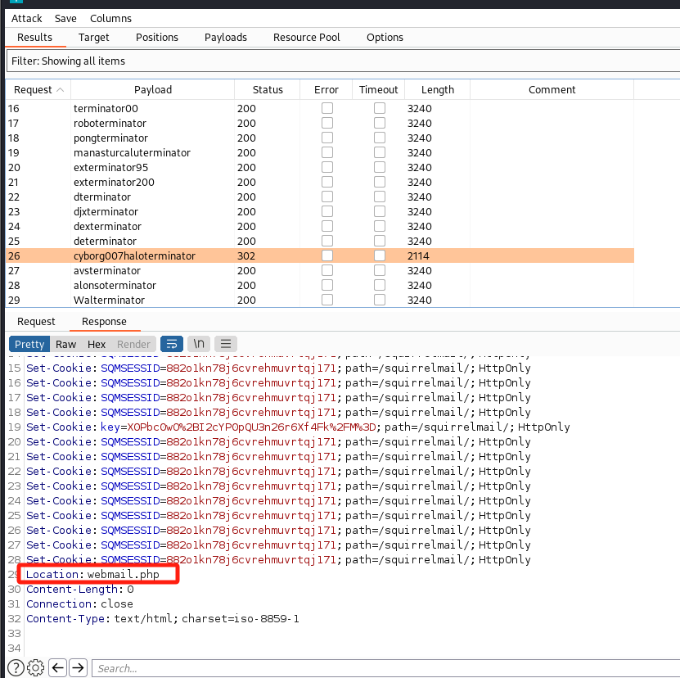Toggle Timeout checkbox for Walterminator row
Image resolution: width=680 pixels, height=678 pixels.
[x=380, y=300]
